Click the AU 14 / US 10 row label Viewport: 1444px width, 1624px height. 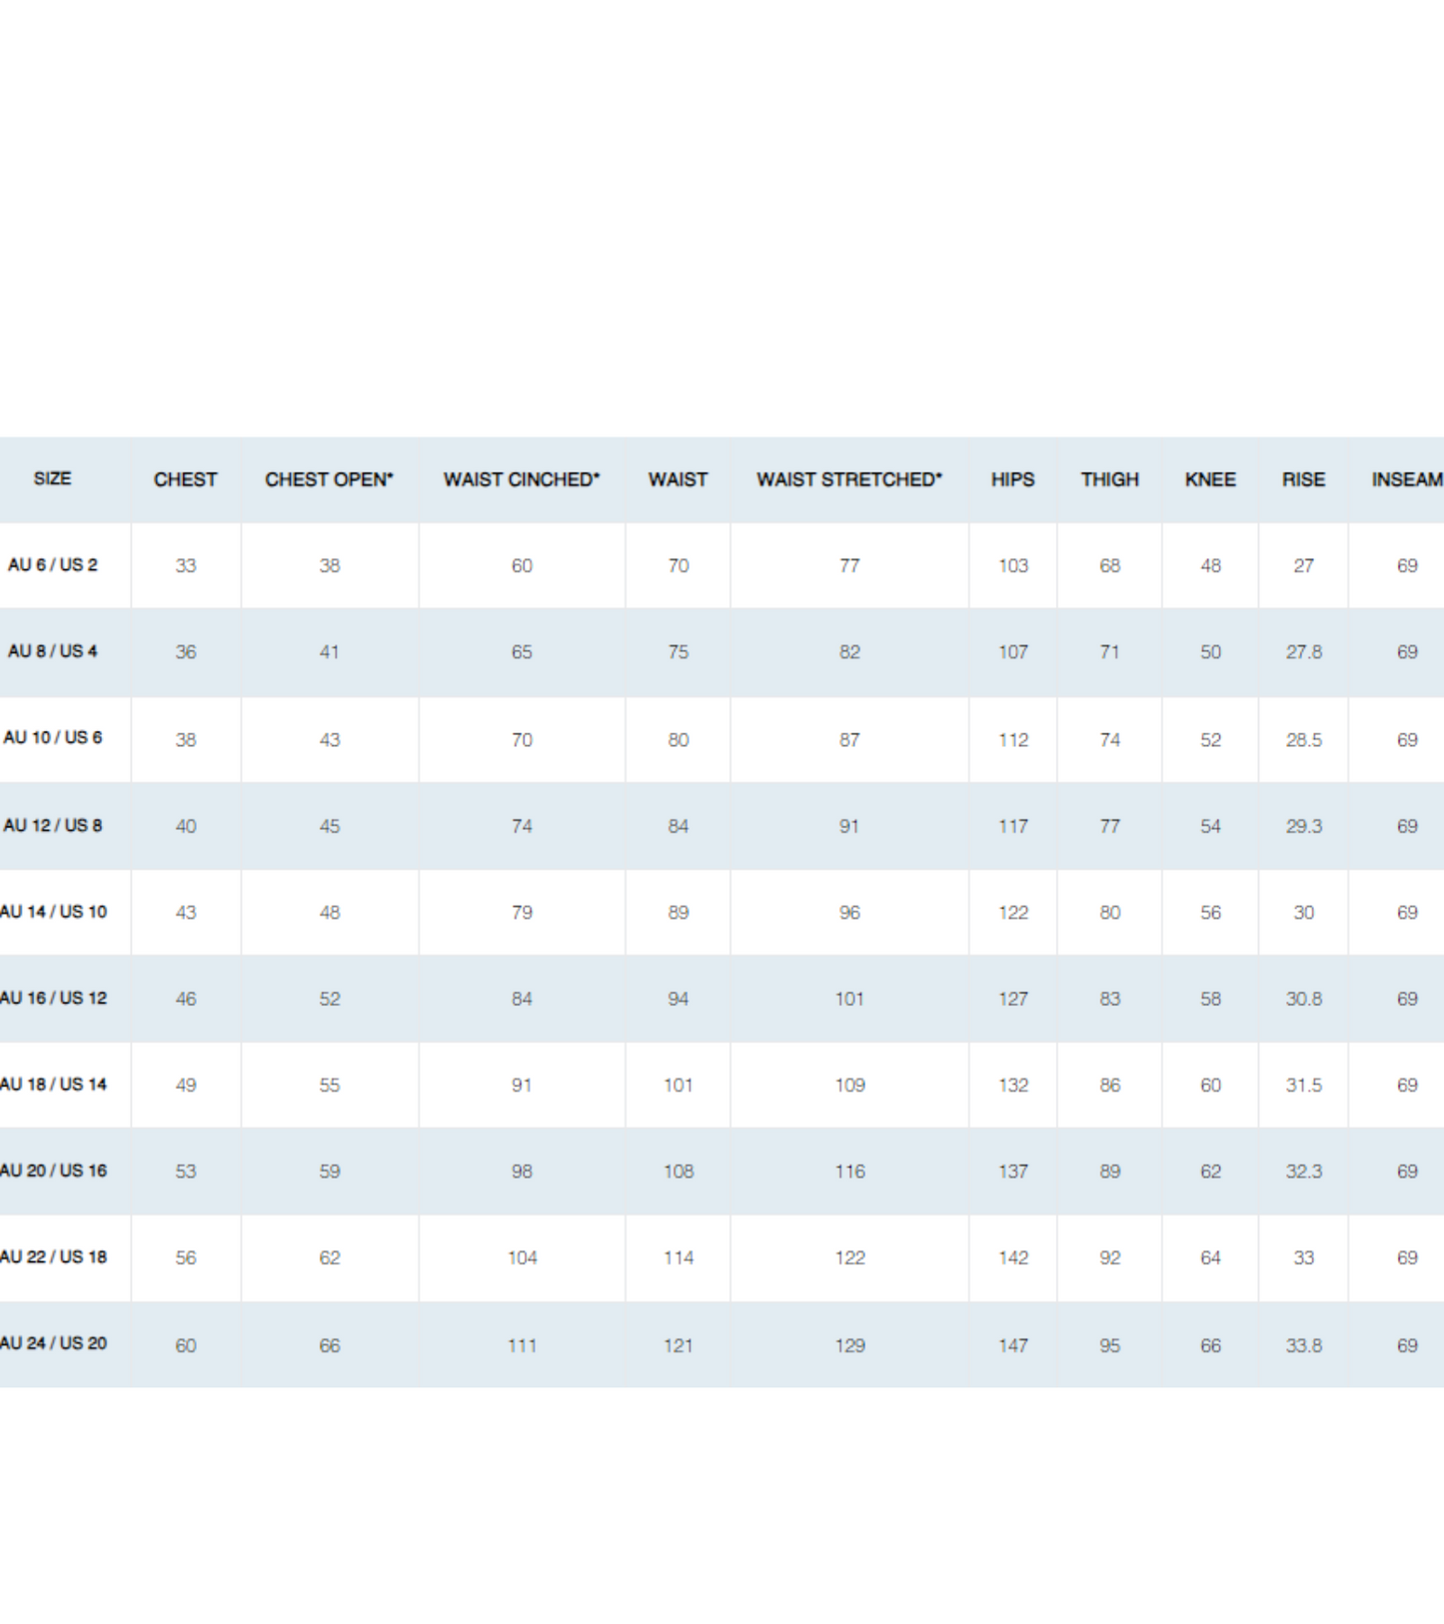pyautogui.click(x=53, y=911)
